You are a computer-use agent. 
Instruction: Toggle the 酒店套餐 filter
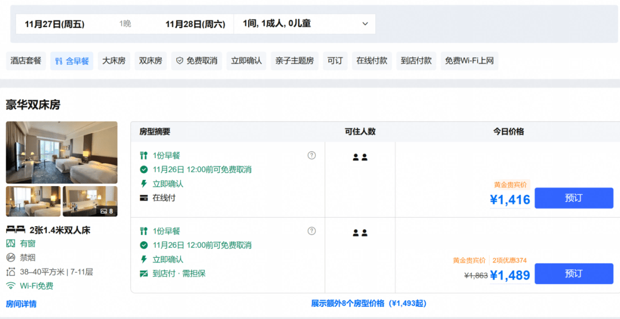point(26,61)
